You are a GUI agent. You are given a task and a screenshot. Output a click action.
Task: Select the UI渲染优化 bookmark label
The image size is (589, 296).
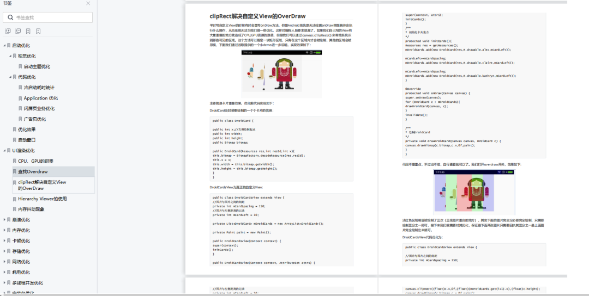pos(23,150)
